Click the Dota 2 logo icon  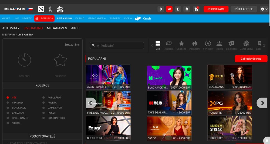41,9
